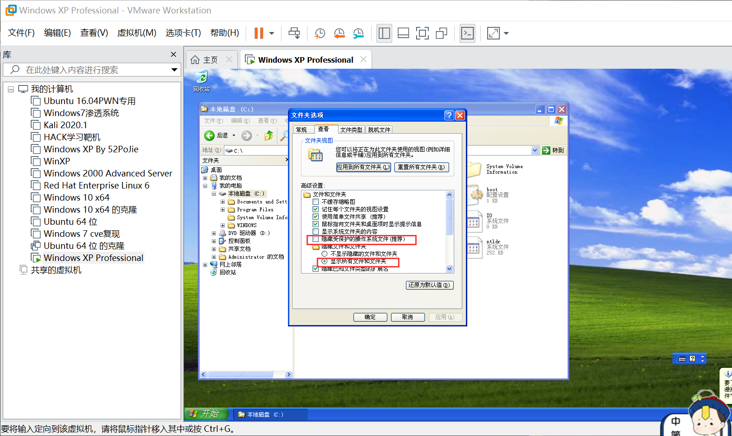Screen dimensions: 732x436
Task: Uncheck 记住每个文件夹的视图设置
Action: coord(316,209)
